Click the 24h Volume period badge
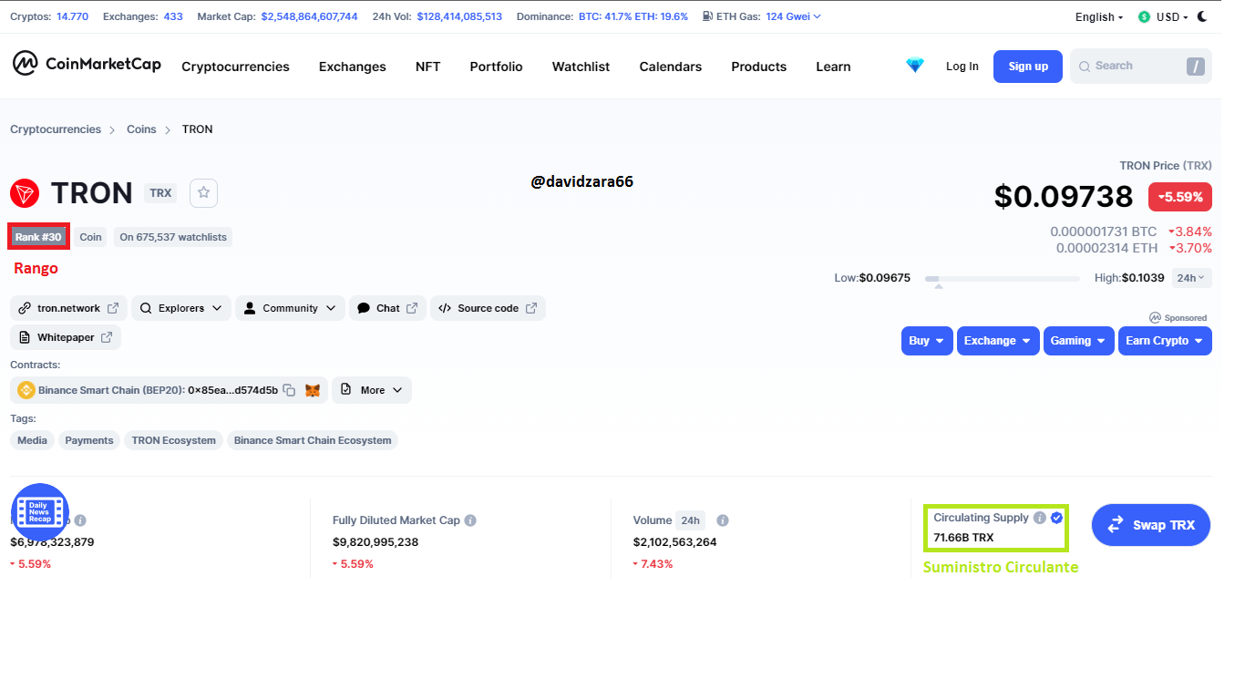The height and width of the screenshot is (700, 1245). [x=690, y=520]
